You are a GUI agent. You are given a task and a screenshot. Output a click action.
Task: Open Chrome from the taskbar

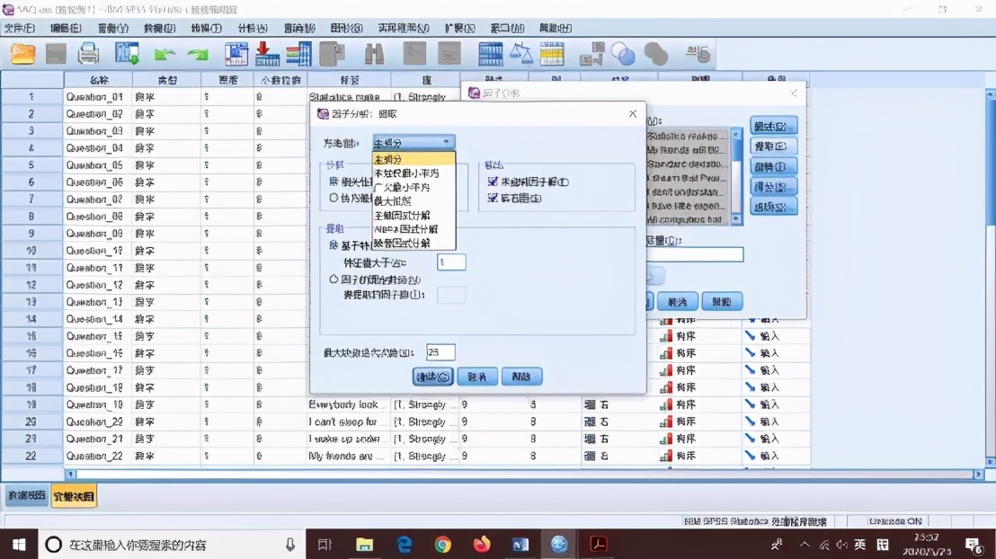tap(442, 544)
